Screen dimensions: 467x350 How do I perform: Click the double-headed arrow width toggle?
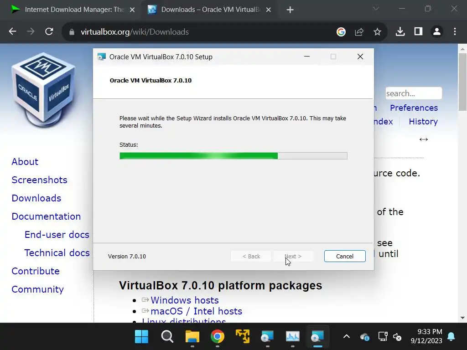click(x=424, y=139)
